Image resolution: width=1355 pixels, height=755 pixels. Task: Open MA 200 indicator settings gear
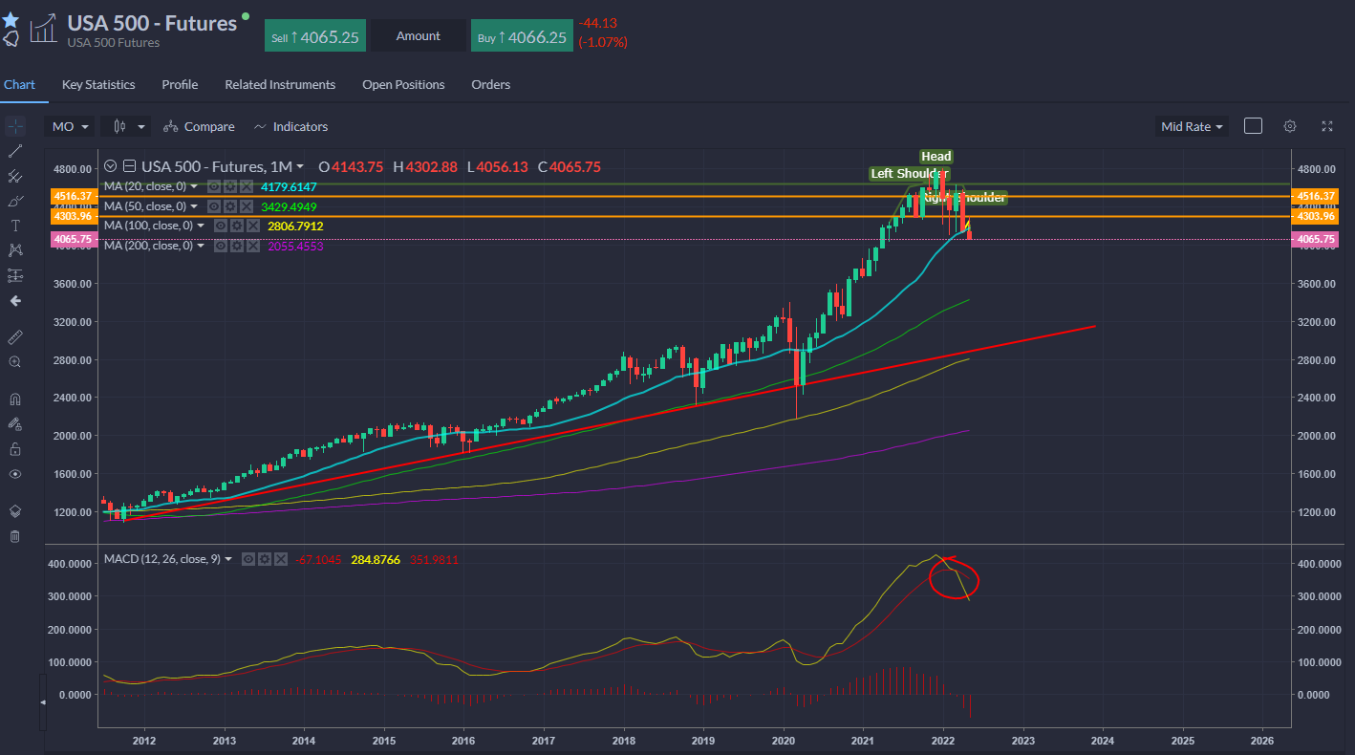pyautogui.click(x=237, y=246)
